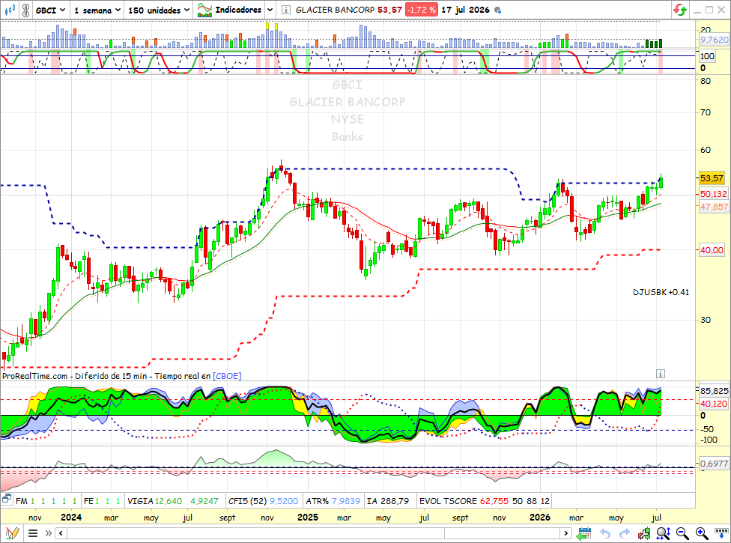Click the ProRealTime.com delayed data text
The width and height of the screenshot is (731, 543).
pos(106,376)
